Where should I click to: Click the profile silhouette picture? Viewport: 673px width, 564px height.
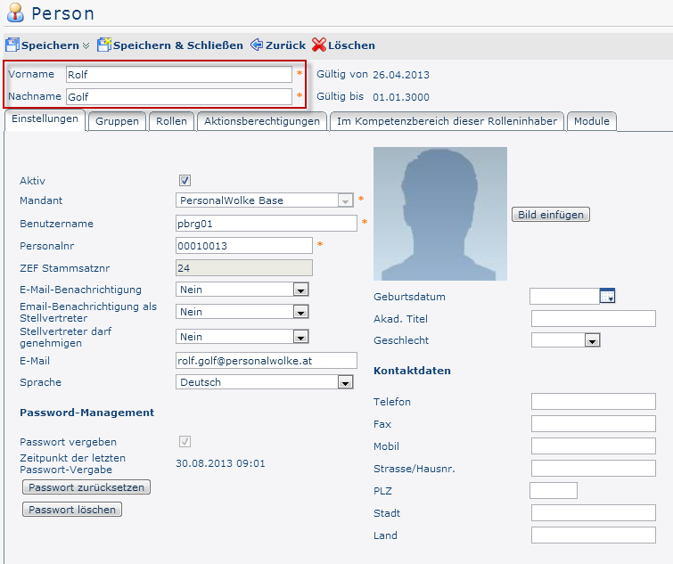[x=440, y=214]
